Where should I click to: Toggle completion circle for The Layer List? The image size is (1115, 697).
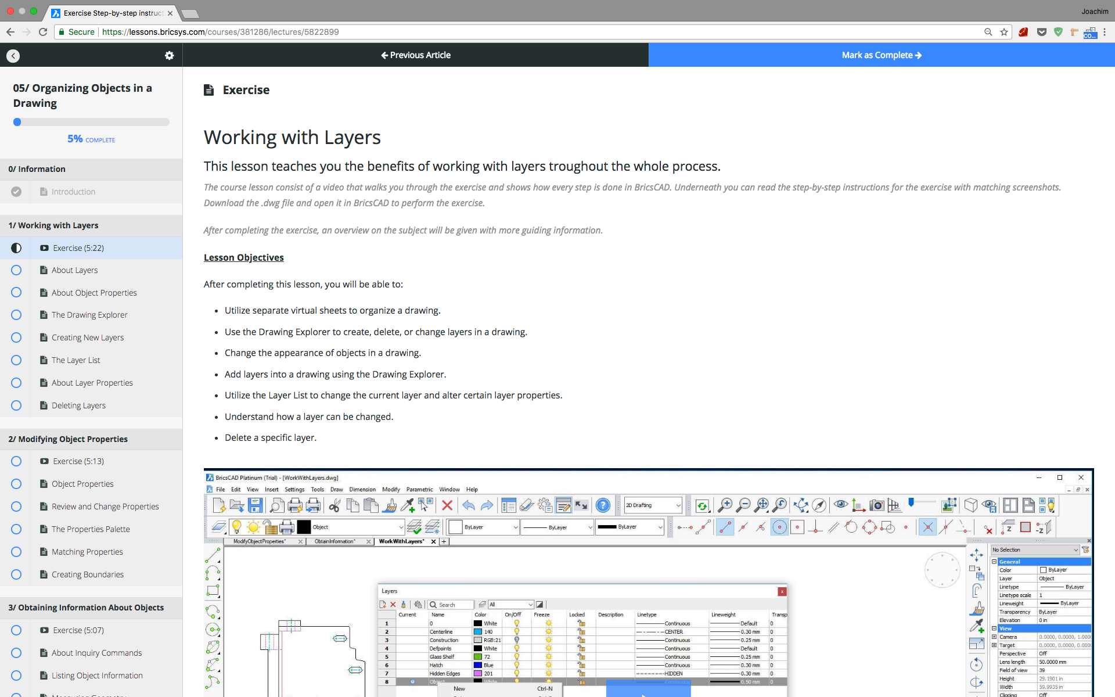click(16, 360)
